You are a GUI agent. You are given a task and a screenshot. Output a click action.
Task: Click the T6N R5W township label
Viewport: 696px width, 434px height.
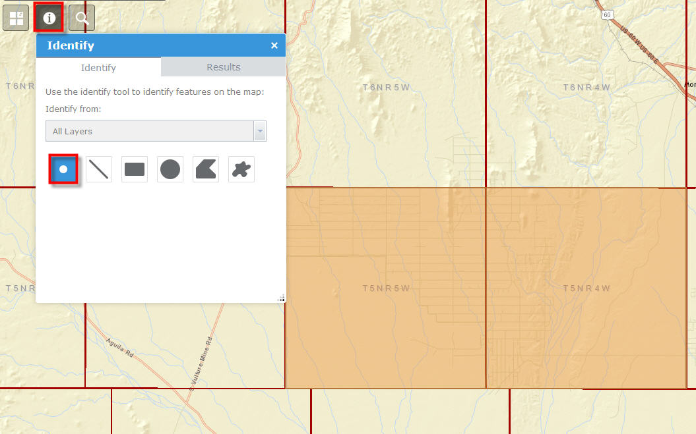(386, 88)
